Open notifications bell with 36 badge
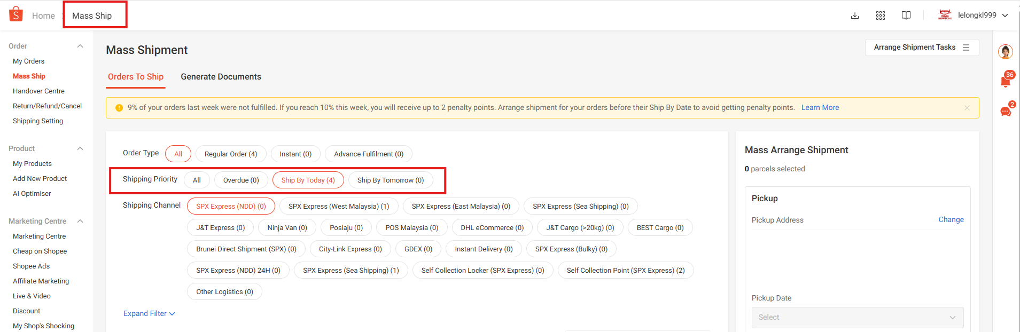This screenshot has width=1020, height=332. click(x=1006, y=81)
